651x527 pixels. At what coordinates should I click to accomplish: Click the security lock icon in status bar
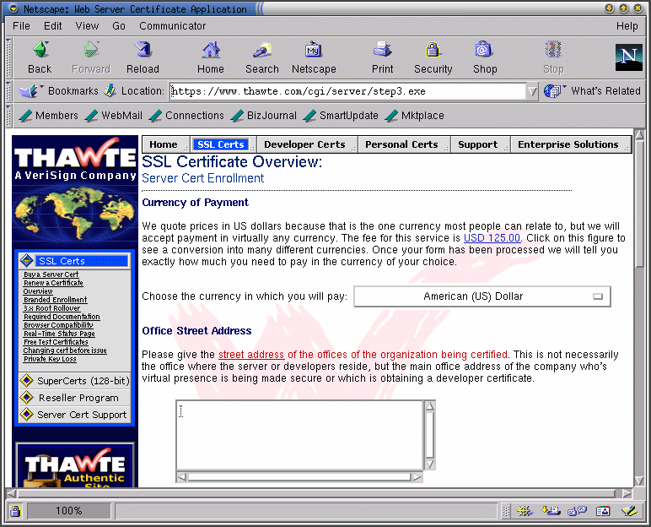[x=15, y=511]
